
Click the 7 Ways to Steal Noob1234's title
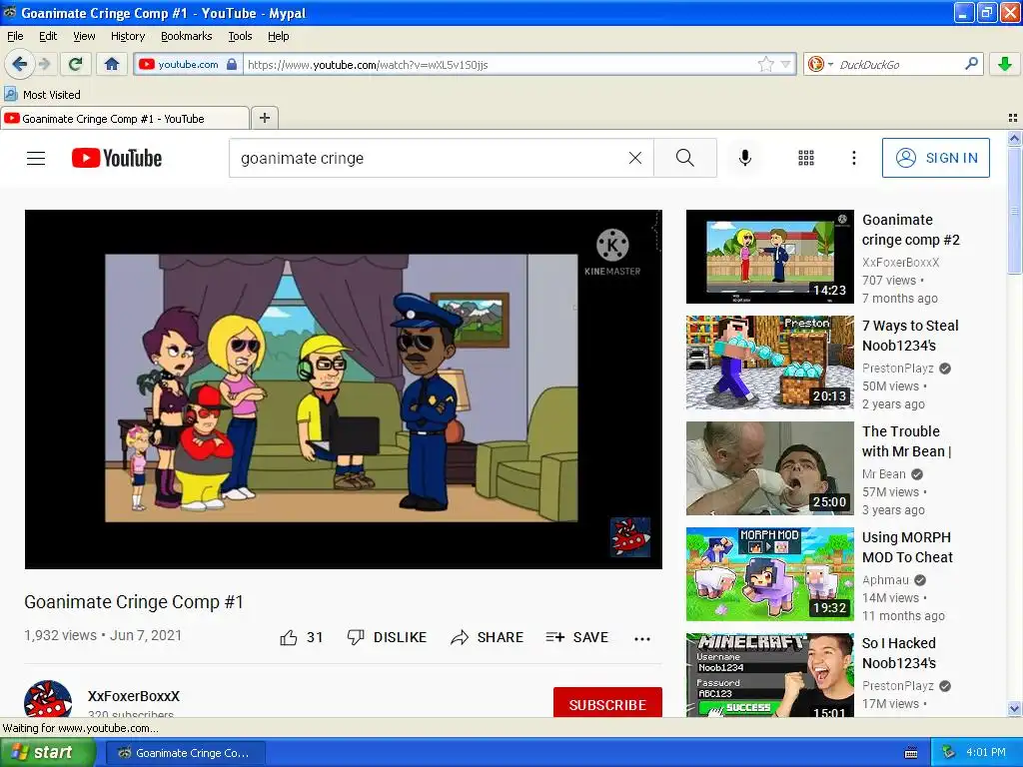910,336
